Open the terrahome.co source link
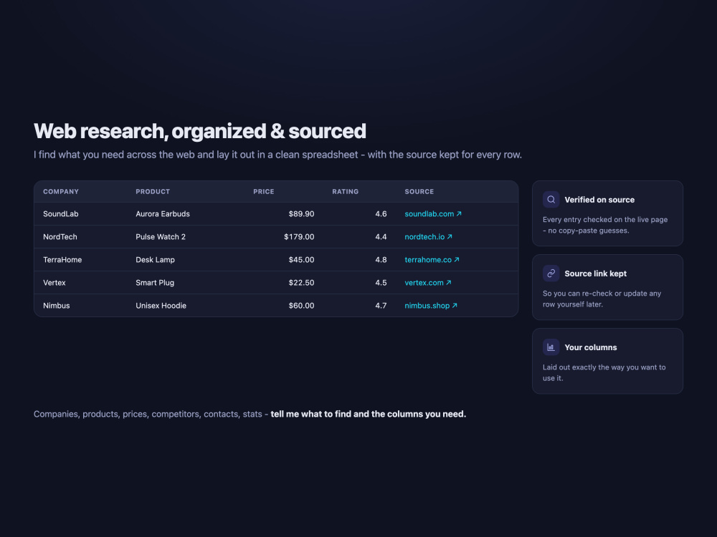 tap(432, 260)
